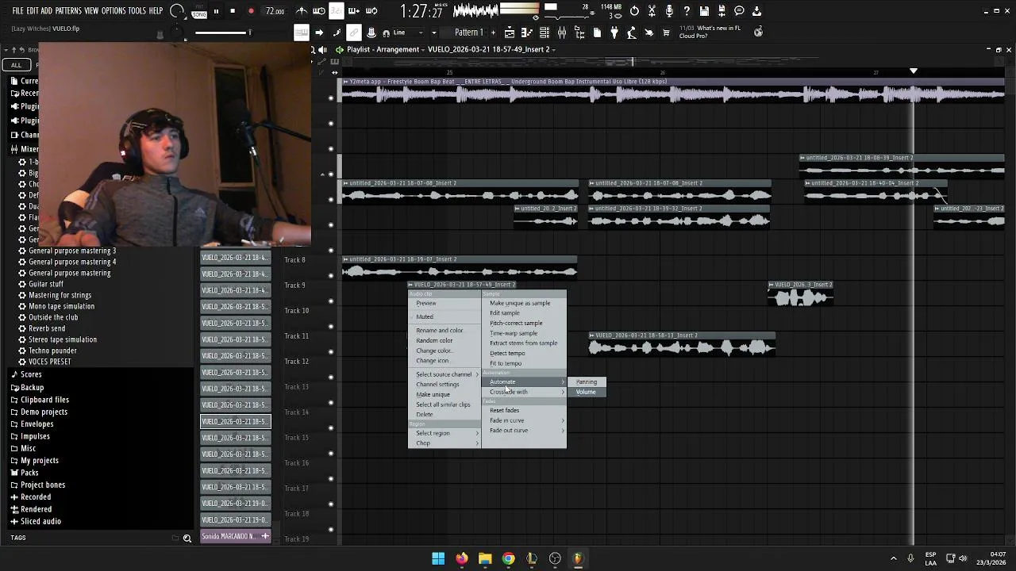
Task: Click the pause button in transport
Action: pyautogui.click(x=216, y=11)
